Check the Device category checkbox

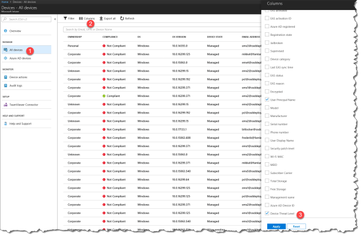point(267,59)
